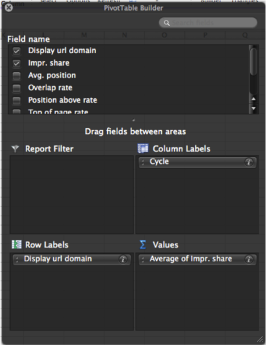
Task: Enable the Overlap rate field
Action: click(x=17, y=88)
